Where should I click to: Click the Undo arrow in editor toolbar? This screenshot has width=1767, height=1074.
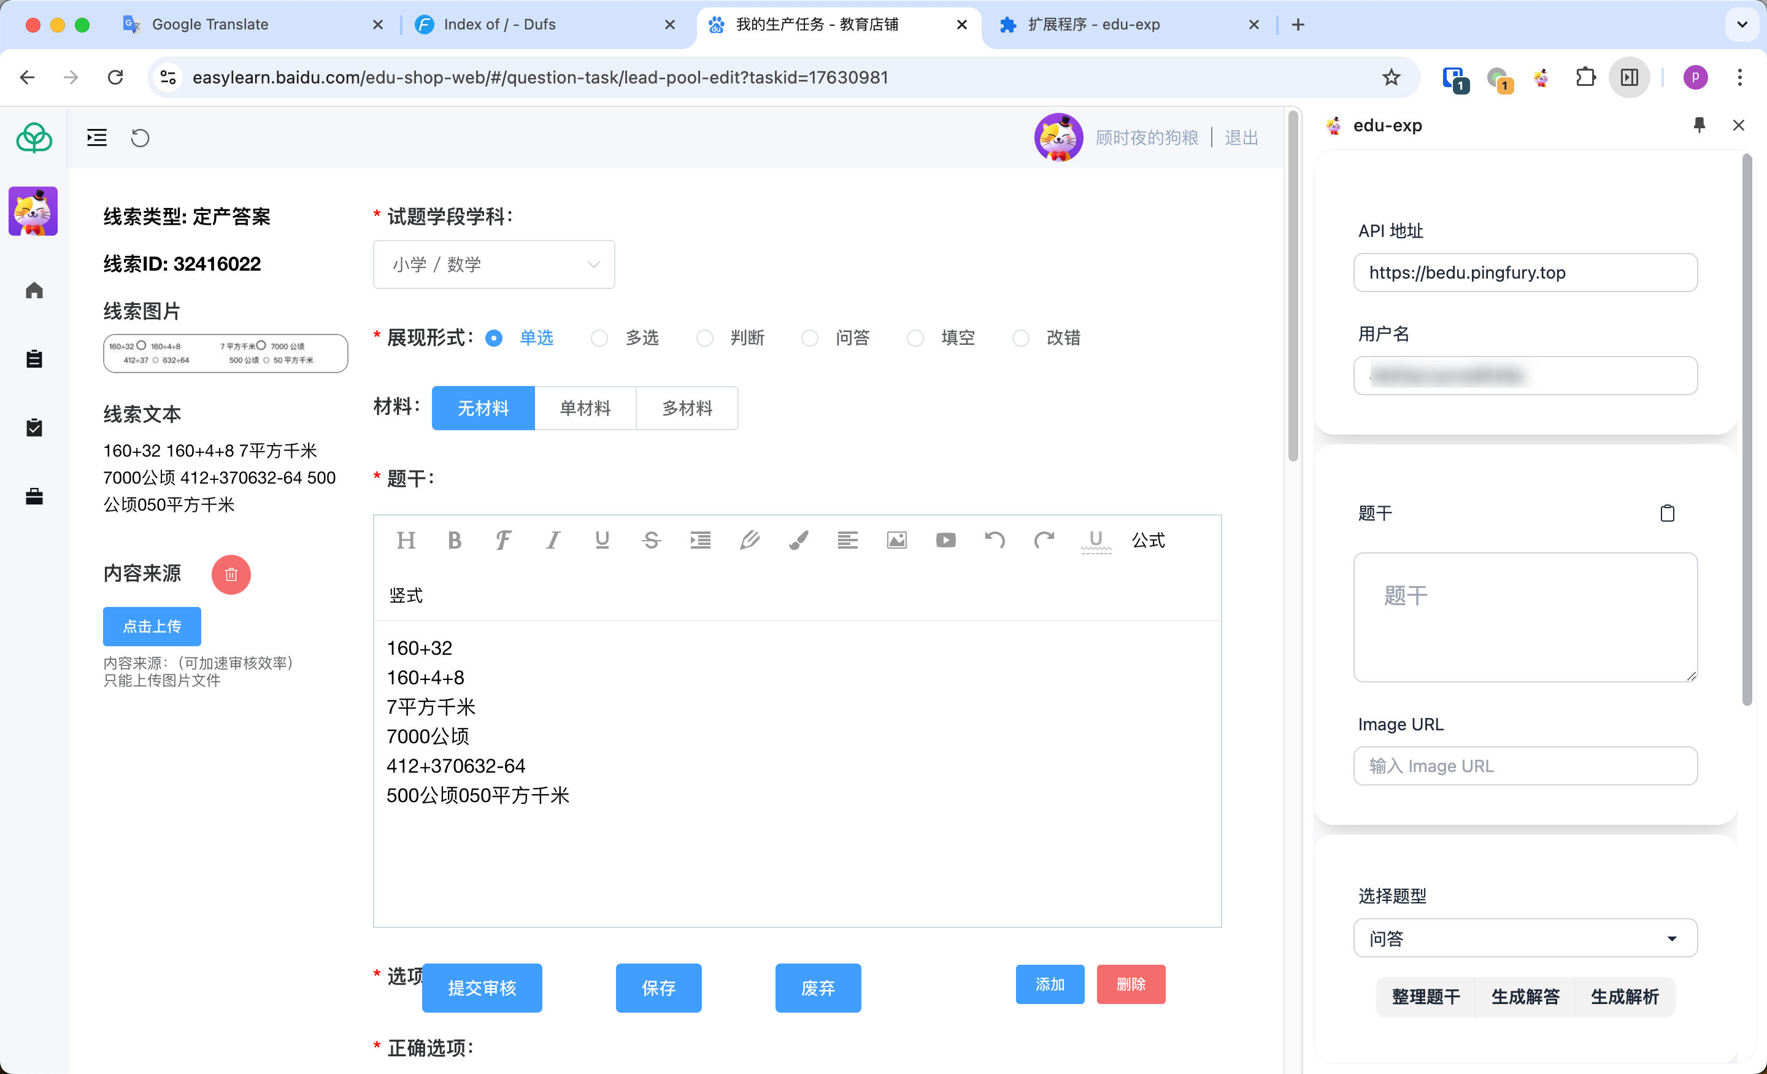(x=995, y=540)
